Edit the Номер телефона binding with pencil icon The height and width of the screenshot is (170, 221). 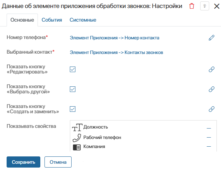(212, 38)
